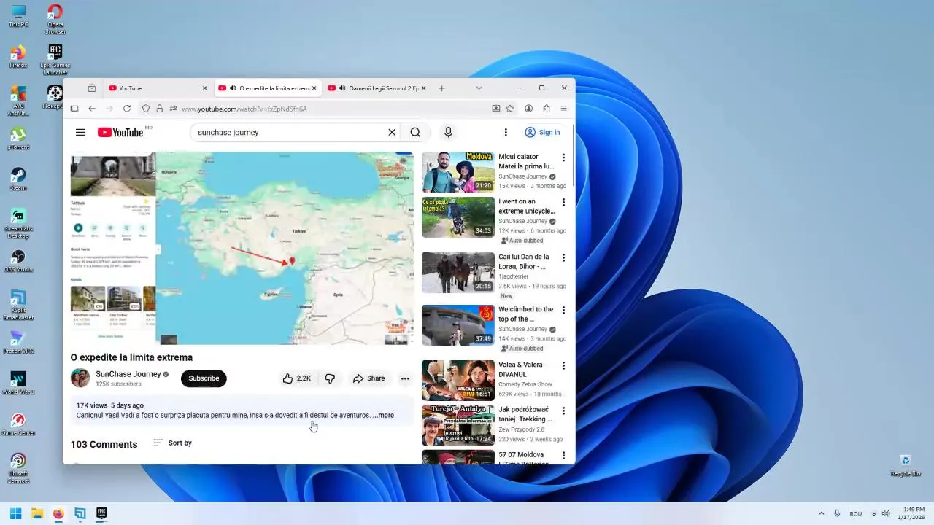This screenshot has width=934, height=525.
Task: Subscribe to SunChase Journey
Action: click(204, 378)
